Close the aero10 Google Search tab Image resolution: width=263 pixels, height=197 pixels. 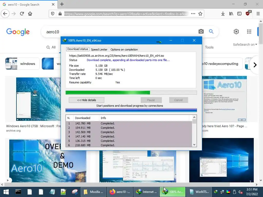[x=53, y=4]
